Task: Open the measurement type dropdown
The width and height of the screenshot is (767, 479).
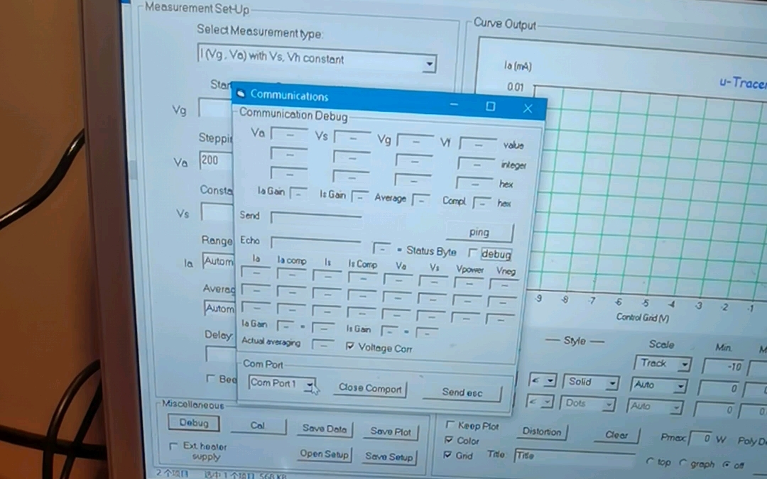Action: [429, 64]
